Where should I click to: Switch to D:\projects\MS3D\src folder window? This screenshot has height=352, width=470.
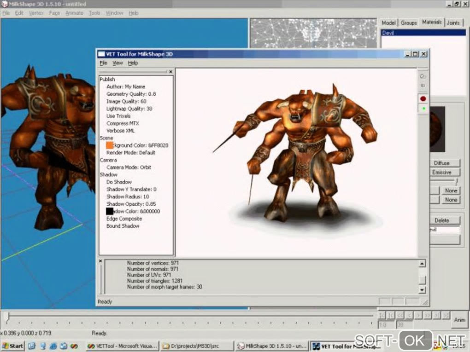[x=197, y=346]
